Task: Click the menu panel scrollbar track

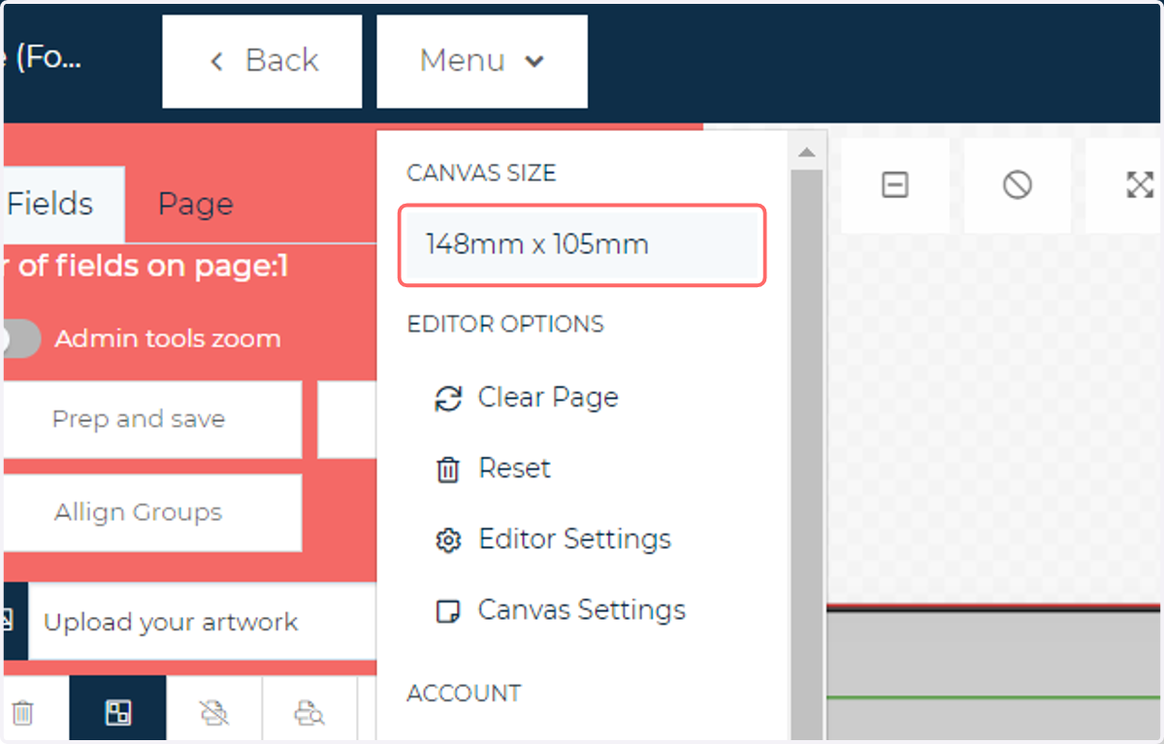Action: tap(806, 456)
